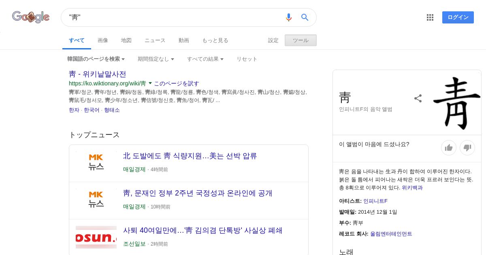Share the 靑 knowledge panel
This screenshot has height=255, width=486.
coord(418,98)
